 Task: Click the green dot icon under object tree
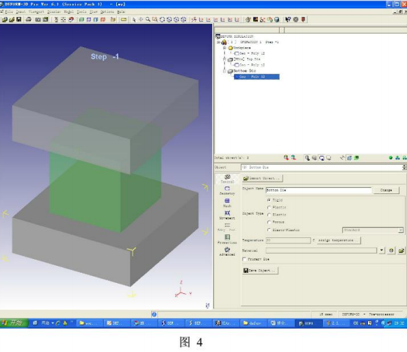pos(391,158)
